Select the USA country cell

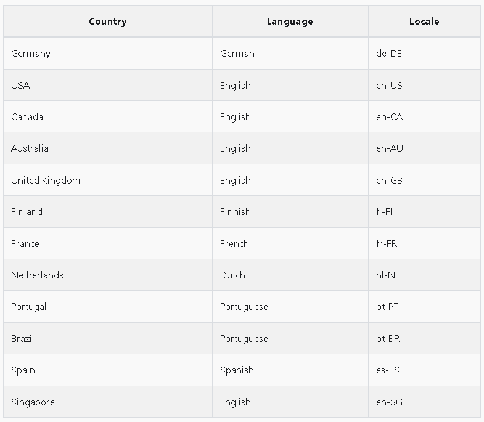point(20,86)
